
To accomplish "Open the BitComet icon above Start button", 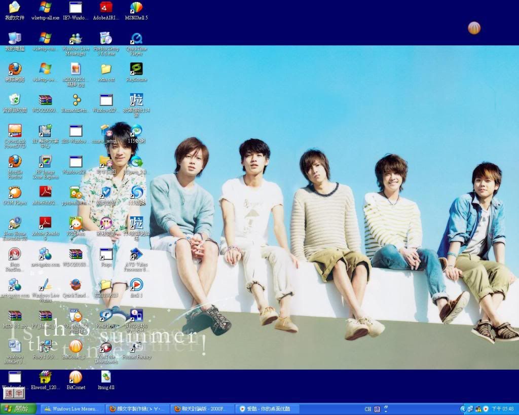I will coord(76,378).
